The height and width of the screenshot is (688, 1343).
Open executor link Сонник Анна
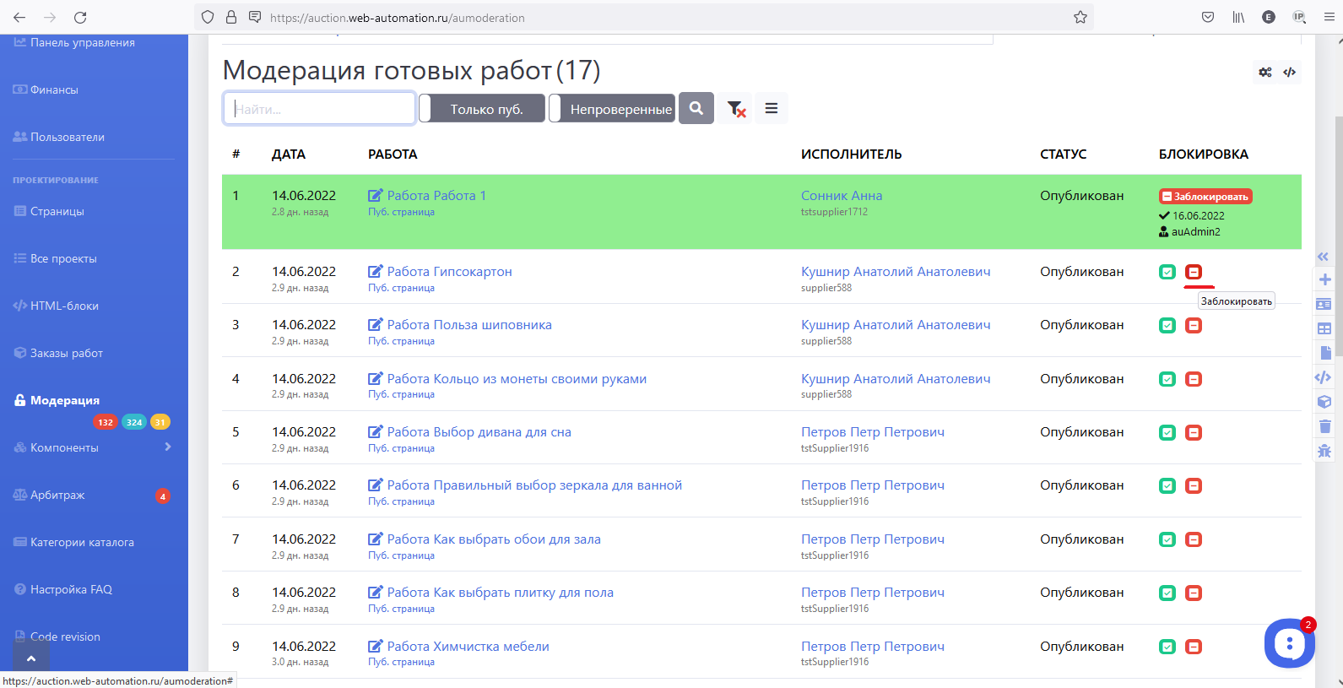click(x=841, y=196)
